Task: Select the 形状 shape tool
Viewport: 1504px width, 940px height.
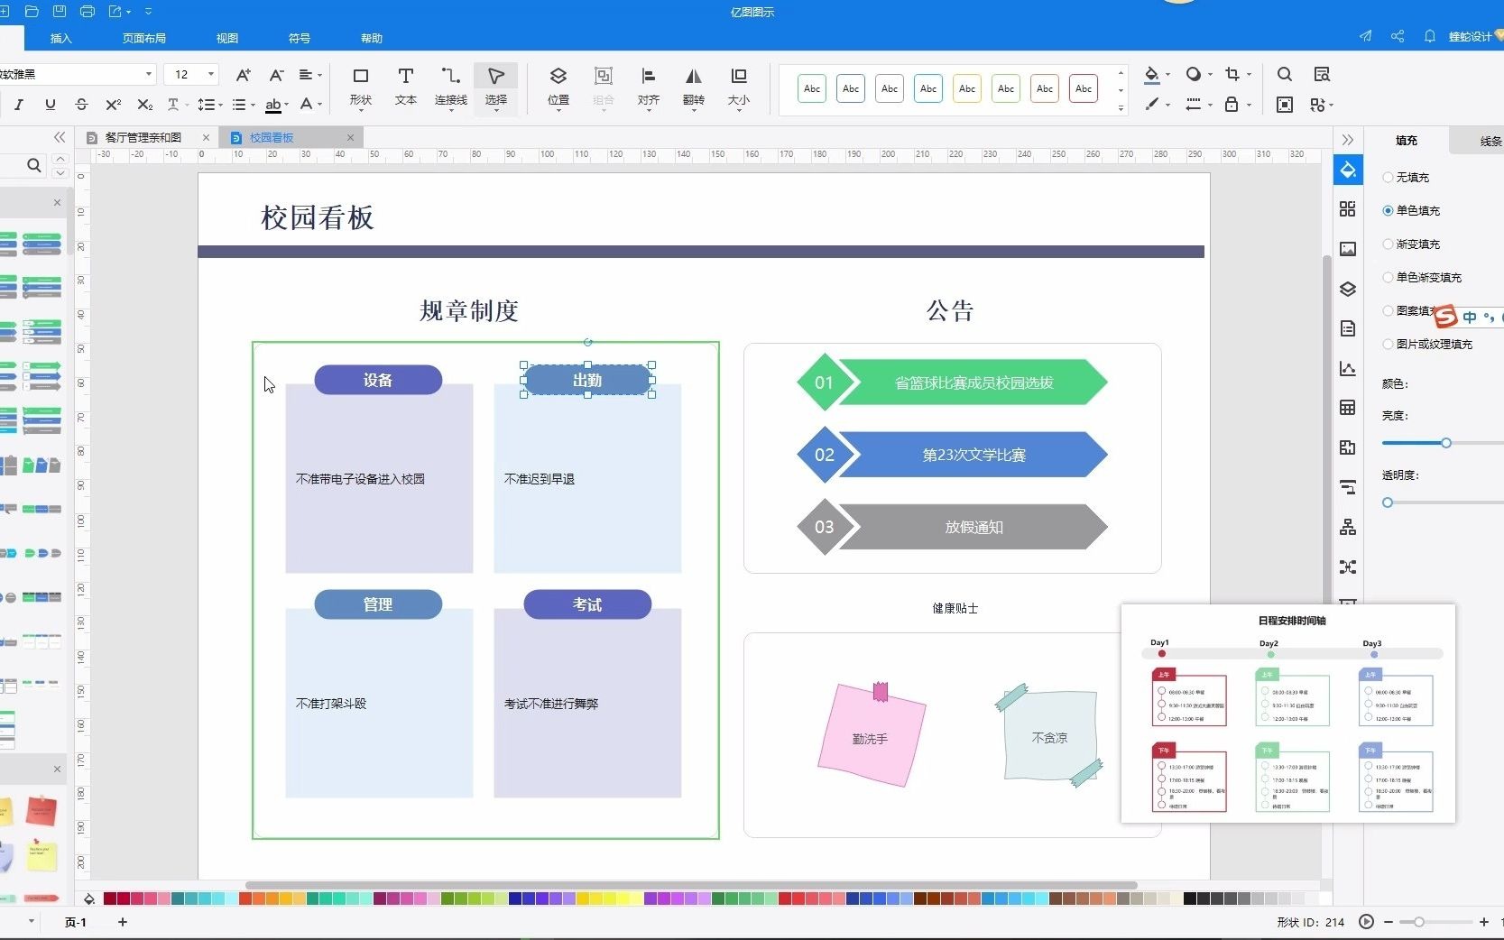Action: (x=360, y=88)
